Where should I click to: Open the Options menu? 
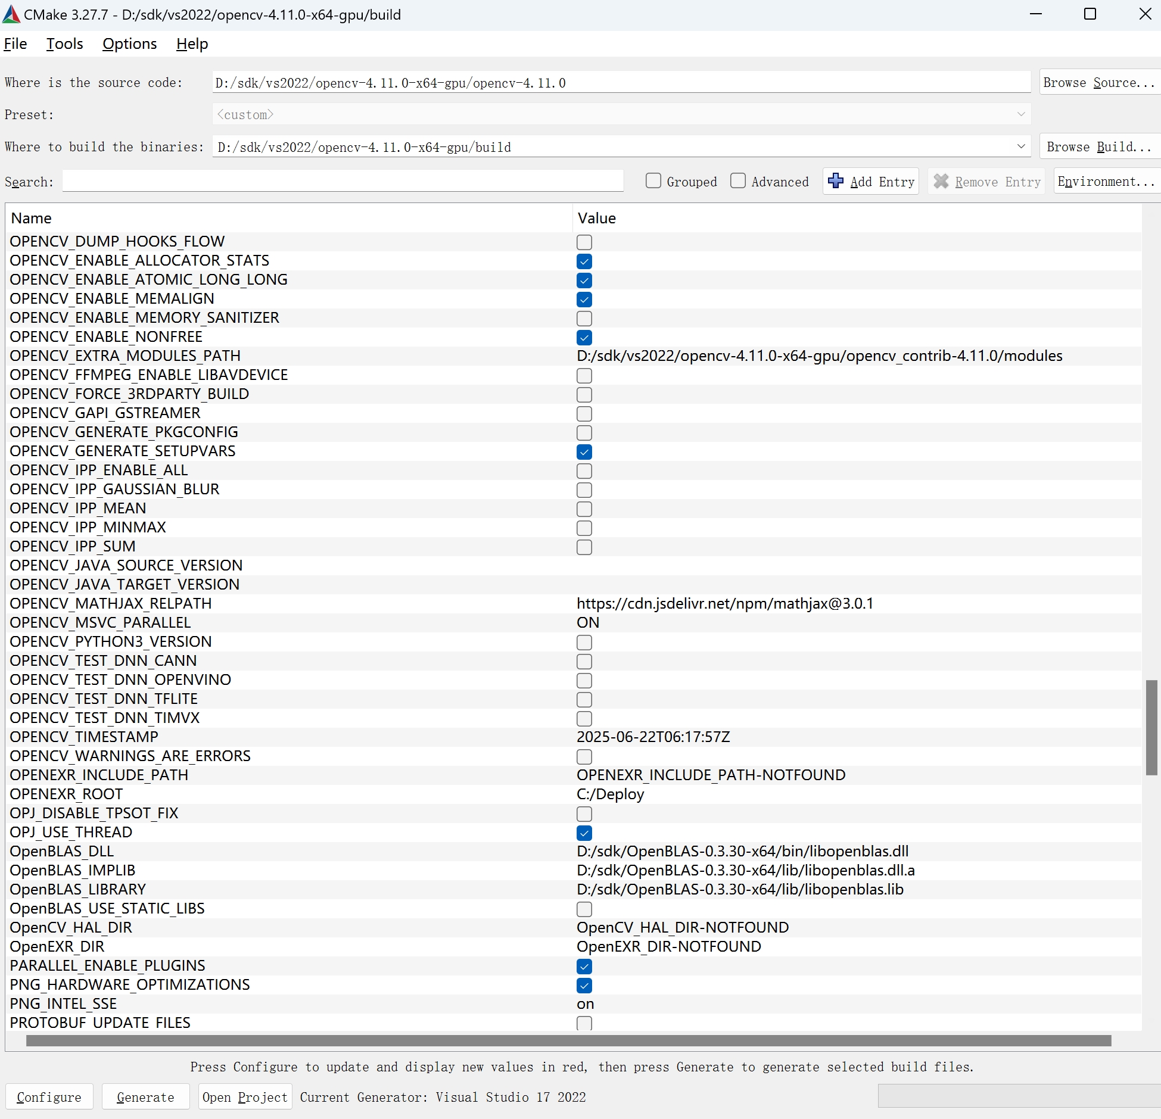coord(129,43)
